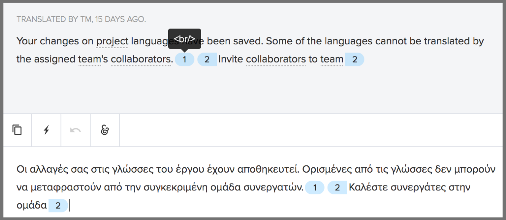506x220 pixels.
Task: Click underlined collaborators after Invite
Action: [276, 59]
